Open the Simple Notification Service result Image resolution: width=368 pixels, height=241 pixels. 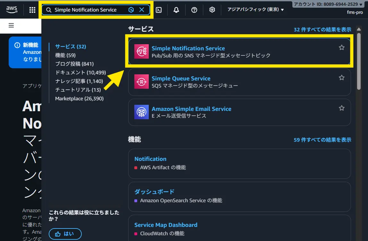[188, 48]
